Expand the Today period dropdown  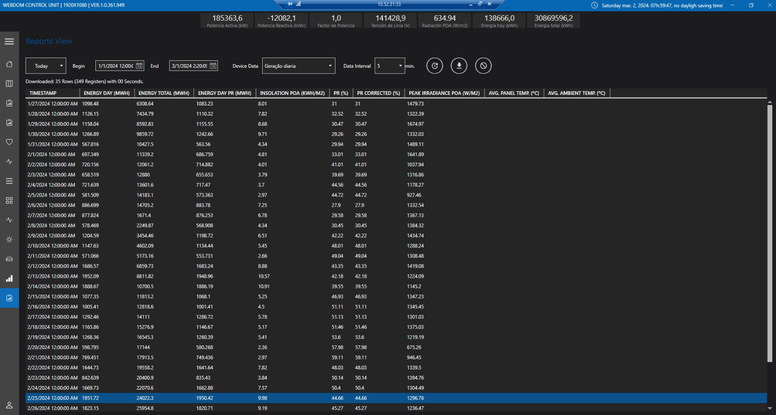pos(46,66)
